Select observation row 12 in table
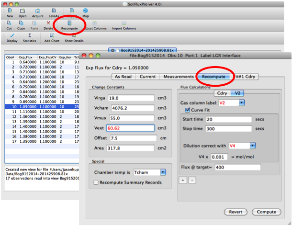 click(42, 116)
